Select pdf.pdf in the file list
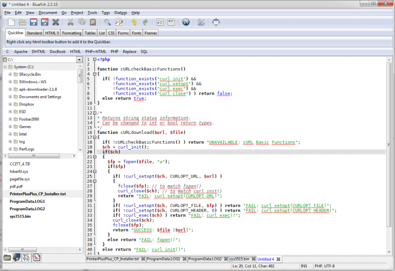395x271 pixels. coord(16,186)
